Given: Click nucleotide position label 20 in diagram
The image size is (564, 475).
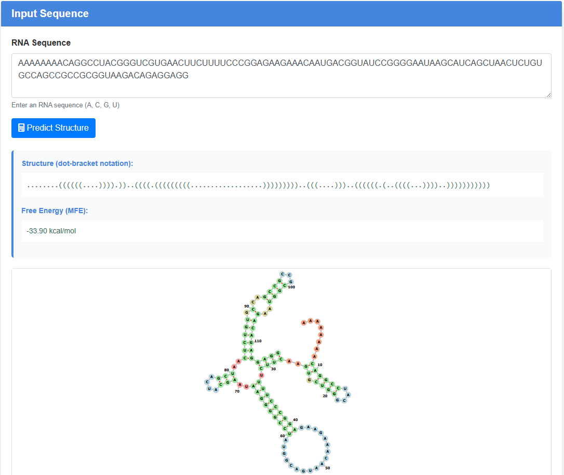Looking at the screenshot, I should (x=325, y=396).
